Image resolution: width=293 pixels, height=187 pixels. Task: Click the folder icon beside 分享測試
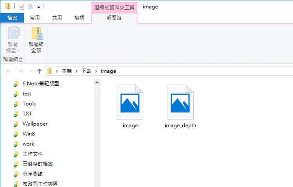click(16, 174)
